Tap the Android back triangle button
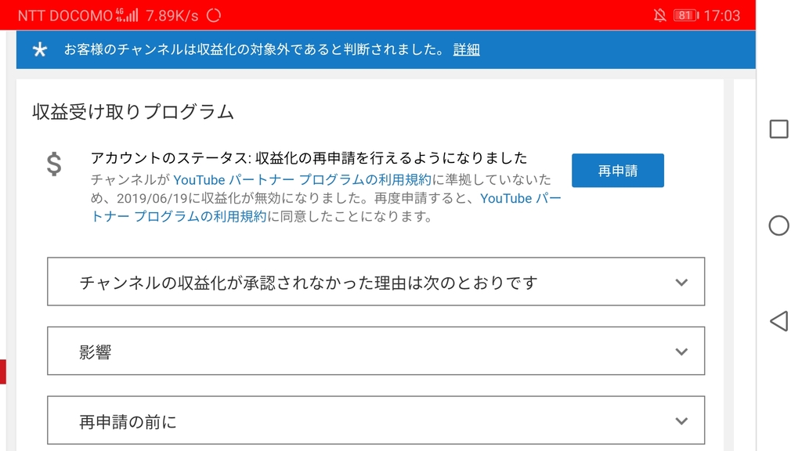This screenshot has width=802, height=451. pos(779,321)
